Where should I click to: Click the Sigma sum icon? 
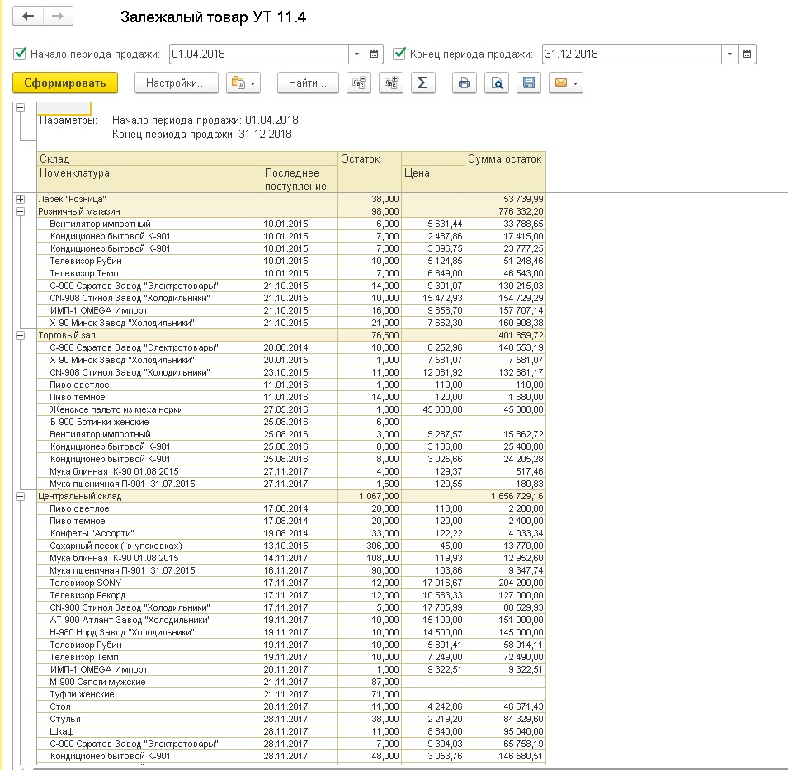click(422, 83)
